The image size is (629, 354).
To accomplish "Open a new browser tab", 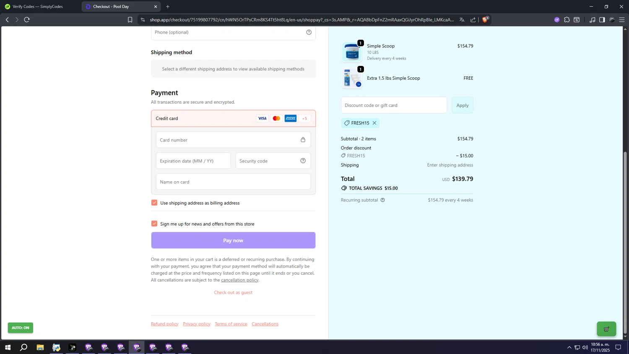I will [168, 7].
